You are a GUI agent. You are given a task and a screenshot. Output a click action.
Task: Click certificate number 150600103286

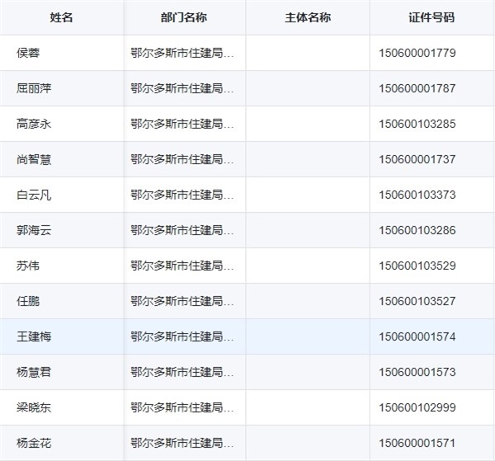tap(417, 230)
